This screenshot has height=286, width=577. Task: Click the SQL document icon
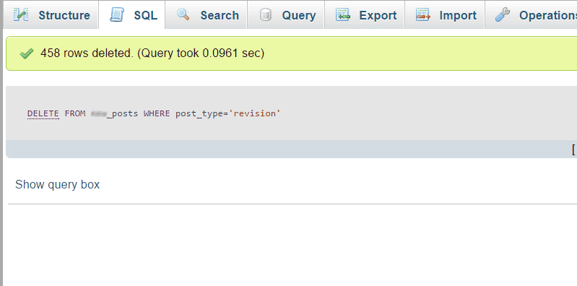click(117, 14)
